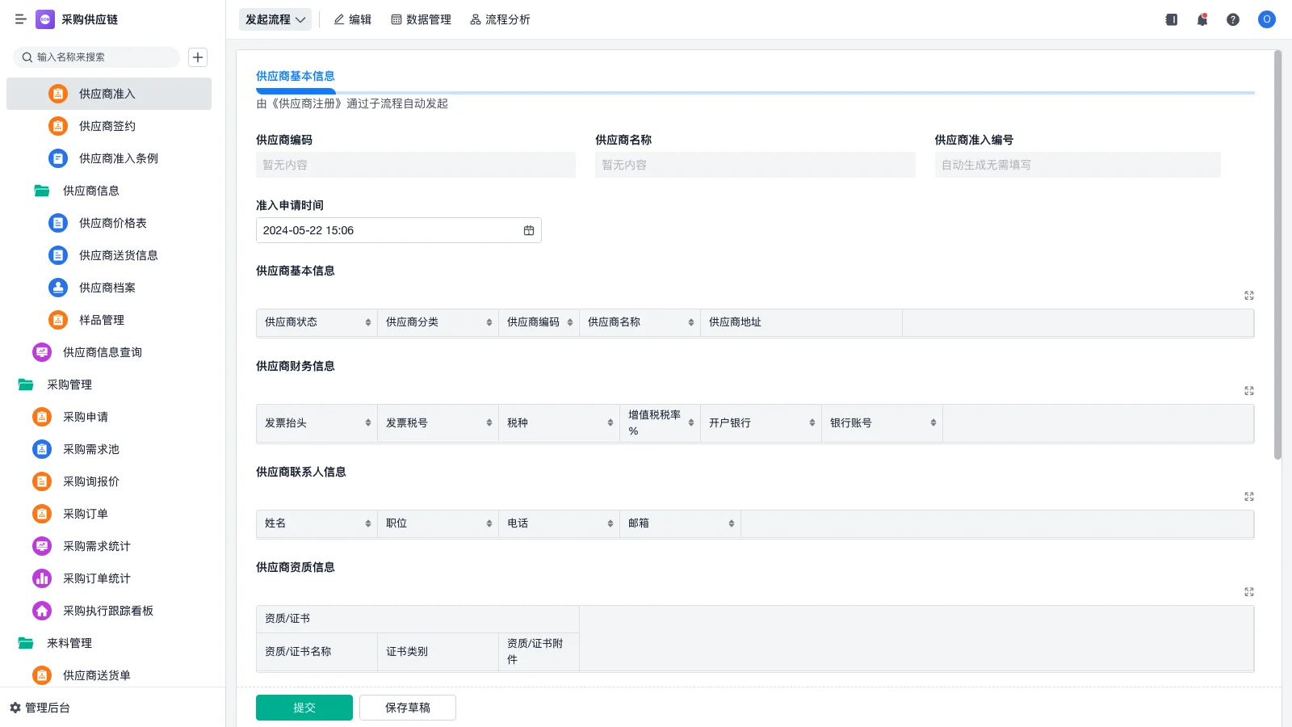Open 供应商送货单 in the sidebar
The image size is (1292, 727).
click(109, 675)
